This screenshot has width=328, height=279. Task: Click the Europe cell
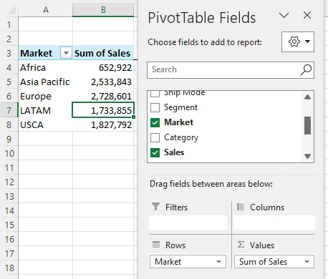(45, 96)
